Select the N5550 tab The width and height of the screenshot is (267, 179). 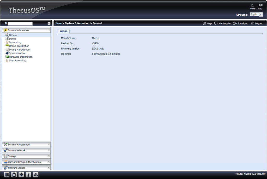pos(64,31)
